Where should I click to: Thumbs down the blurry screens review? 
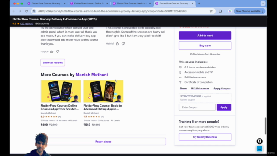tap(123, 43)
